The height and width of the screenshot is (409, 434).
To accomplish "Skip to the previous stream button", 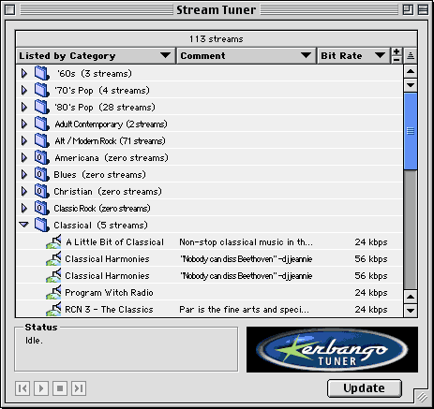I will [x=22, y=388].
